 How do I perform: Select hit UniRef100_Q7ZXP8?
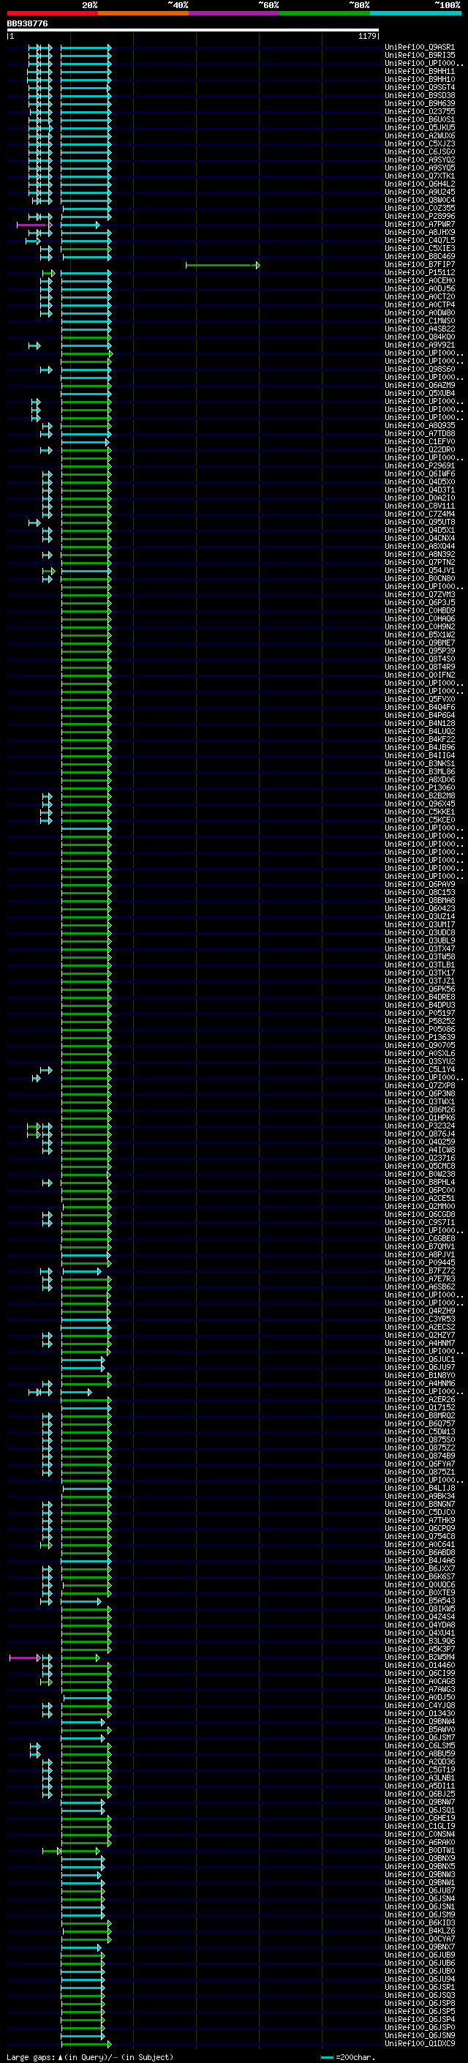coord(420,1086)
